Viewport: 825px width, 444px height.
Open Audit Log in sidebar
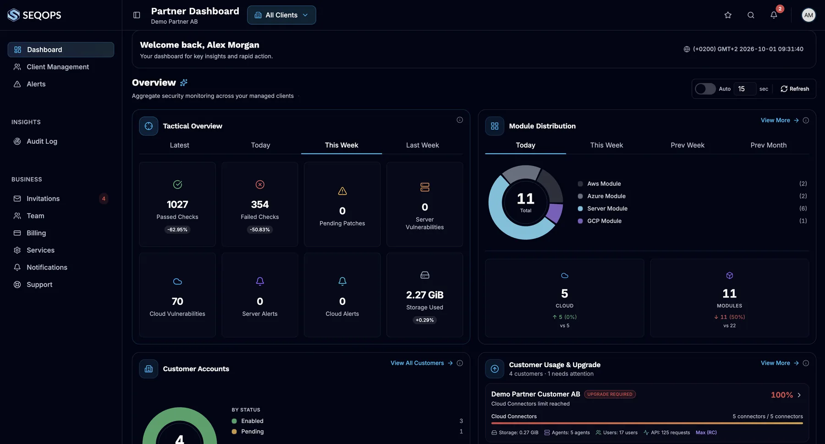pyautogui.click(x=61, y=141)
